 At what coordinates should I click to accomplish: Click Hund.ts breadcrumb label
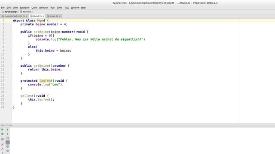[x=27, y=12]
